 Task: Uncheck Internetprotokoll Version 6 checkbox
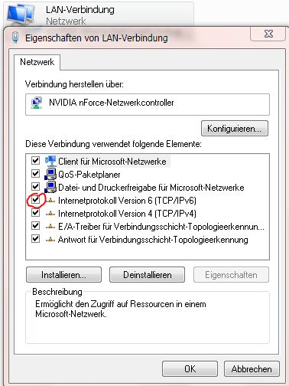point(35,200)
